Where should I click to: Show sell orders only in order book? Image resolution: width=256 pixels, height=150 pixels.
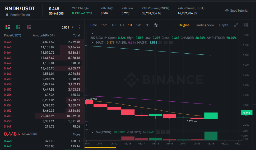coord(29,27)
